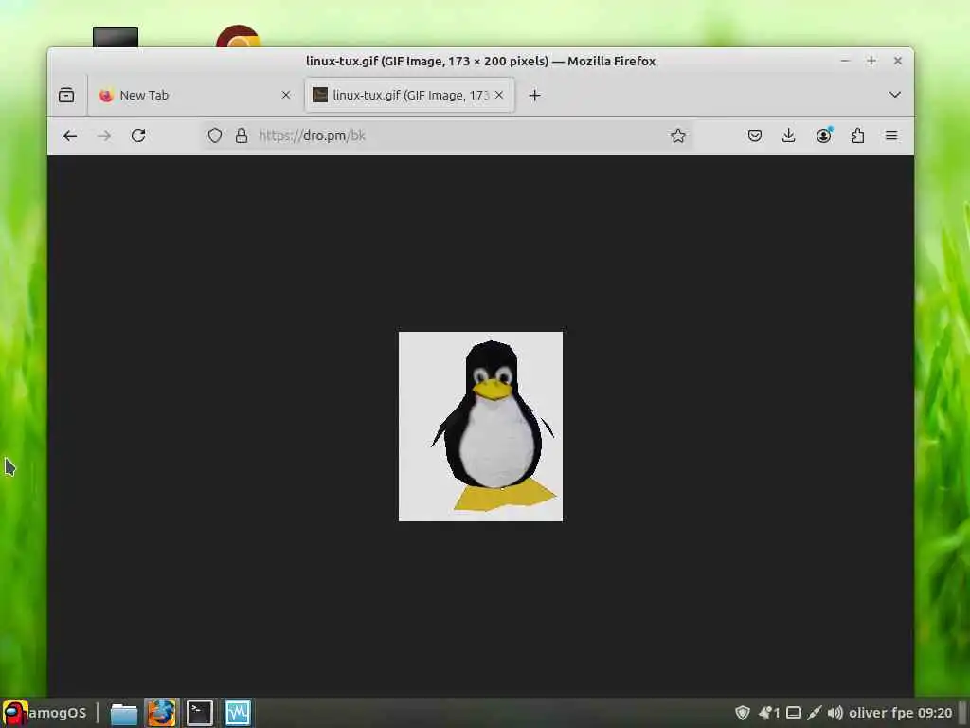Open Firefox account menu

click(823, 136)
